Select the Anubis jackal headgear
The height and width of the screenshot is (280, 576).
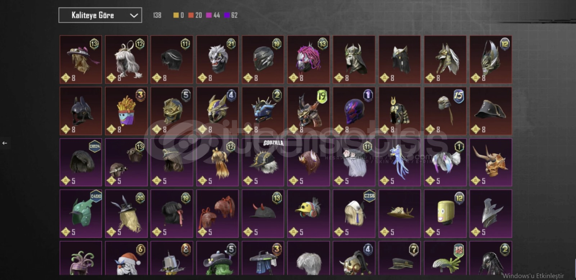click(445, 59)
